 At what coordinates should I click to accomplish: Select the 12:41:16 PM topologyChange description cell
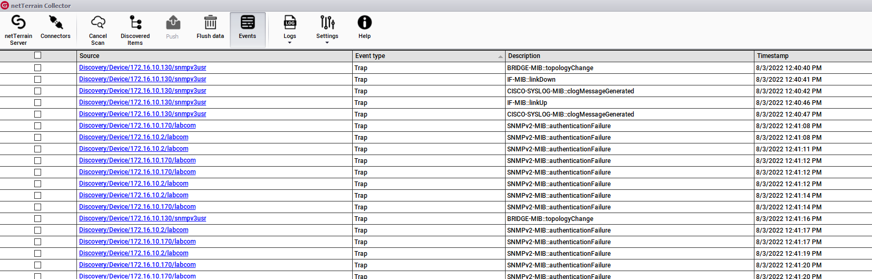point(550,219)
